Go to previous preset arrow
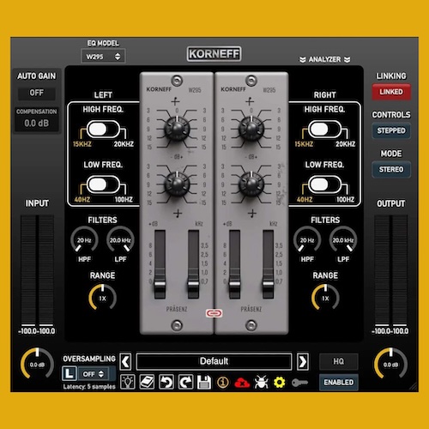Viewport: 429px width, 429px height. pos(125,362)
